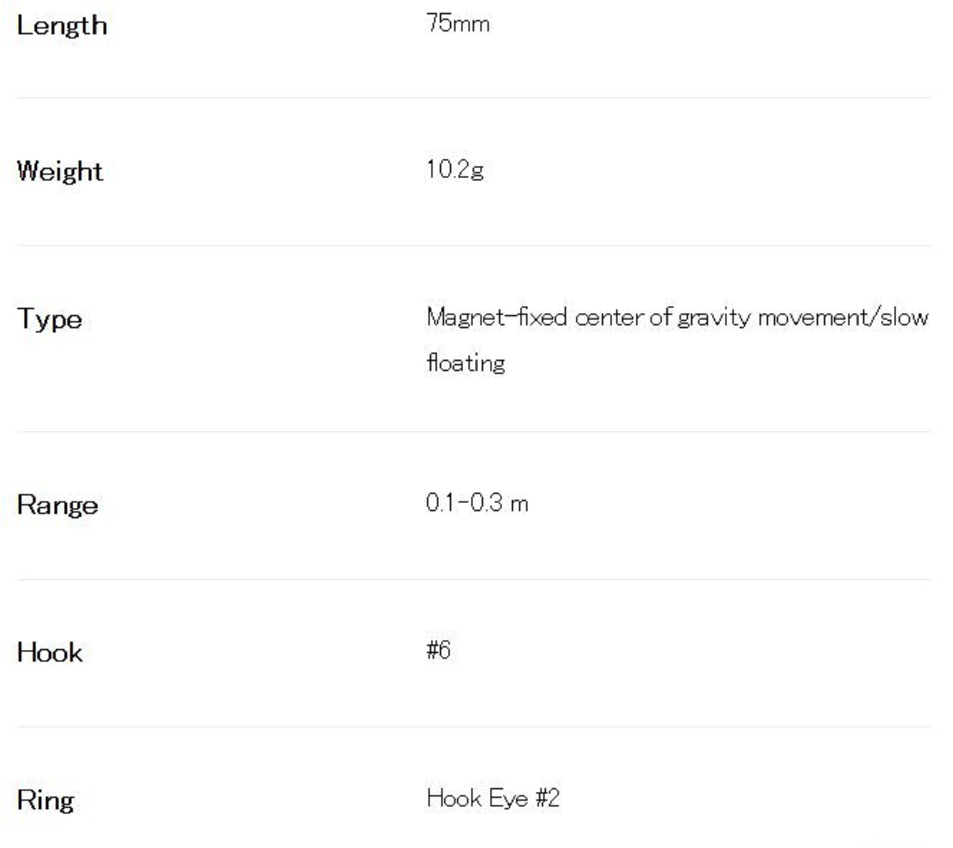Select the 75mm length value

tap(458, 23)
